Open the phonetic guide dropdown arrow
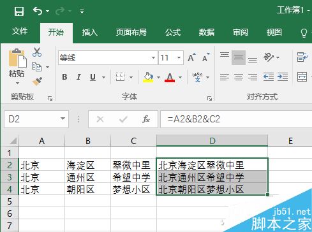Viewport: 312px width, 232px height. 207,77
